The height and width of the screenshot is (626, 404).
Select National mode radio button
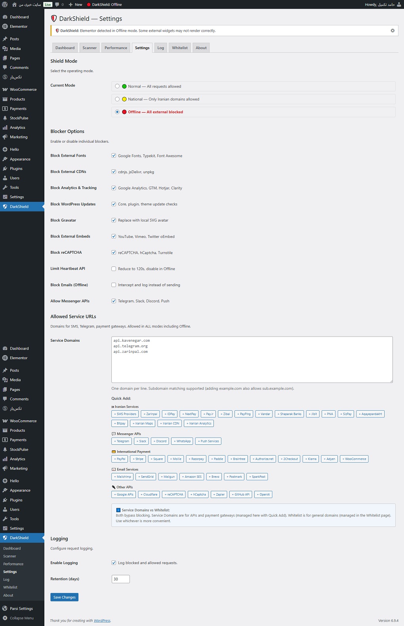click(117, 99)
